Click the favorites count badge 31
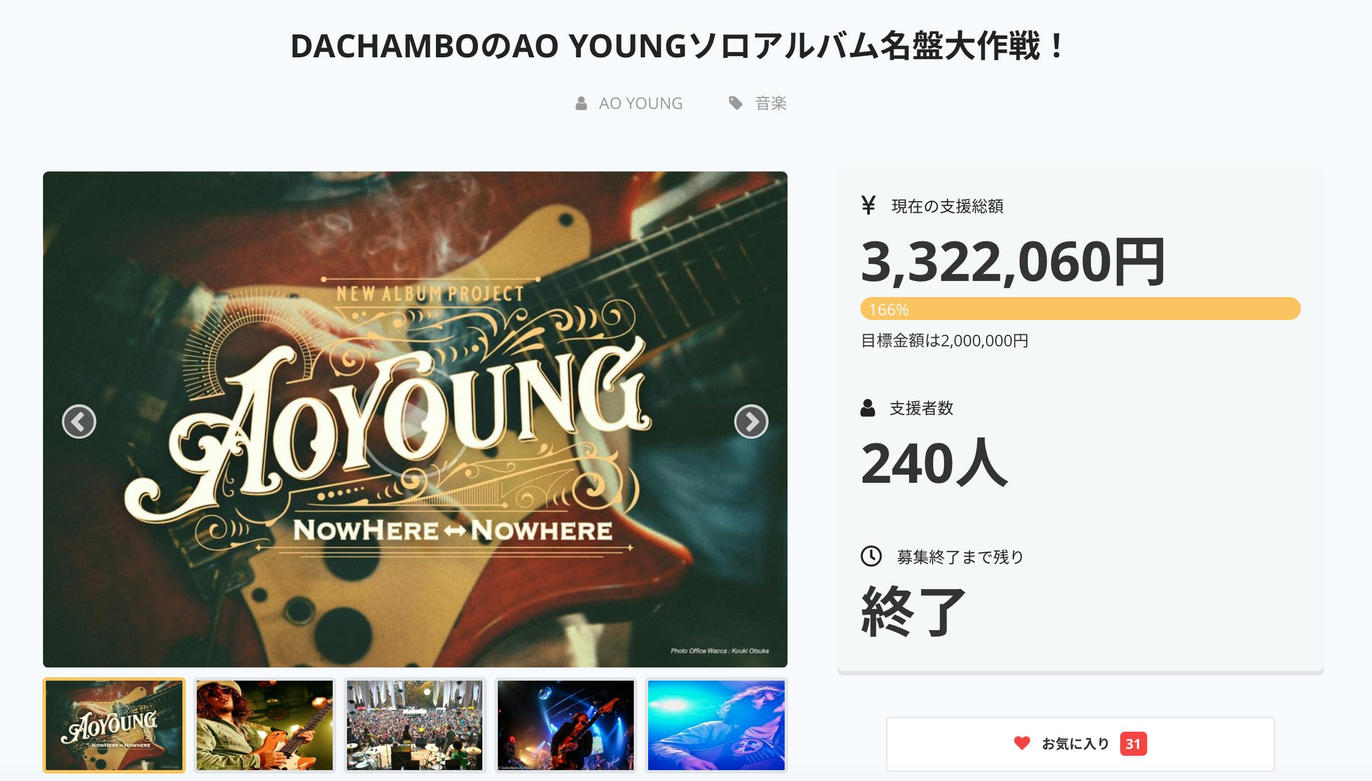Image resolution: width=1372 pixels, height=781 pixels. pos(1133,744)
